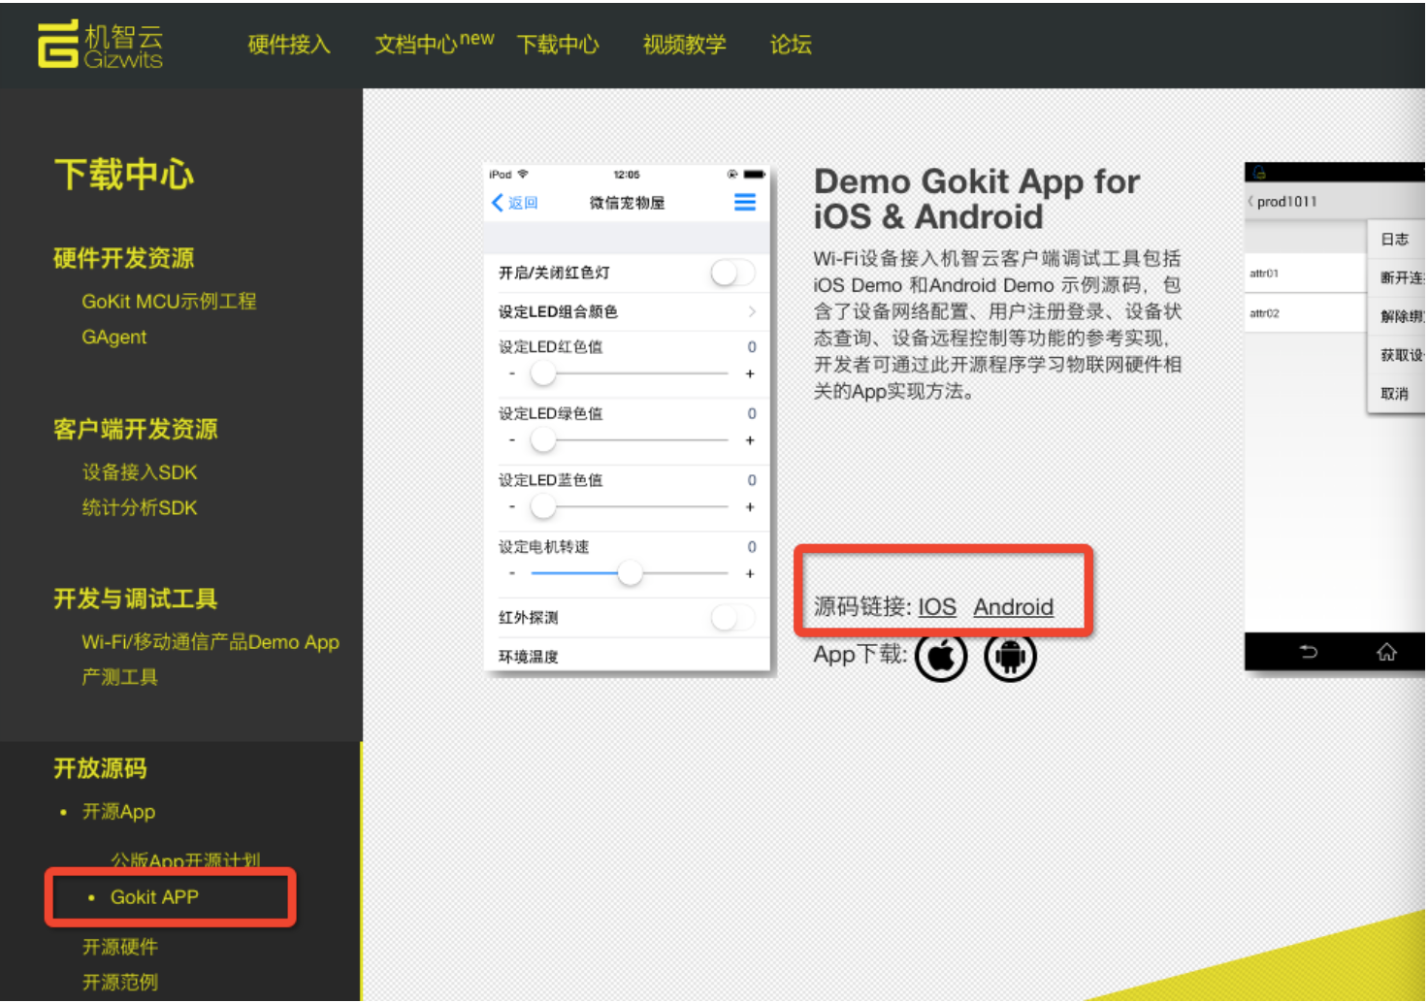Screen dimensions: 1428x1003
Task: Click the 设备接入SDK sidebar link
Action: pos(140,472)
